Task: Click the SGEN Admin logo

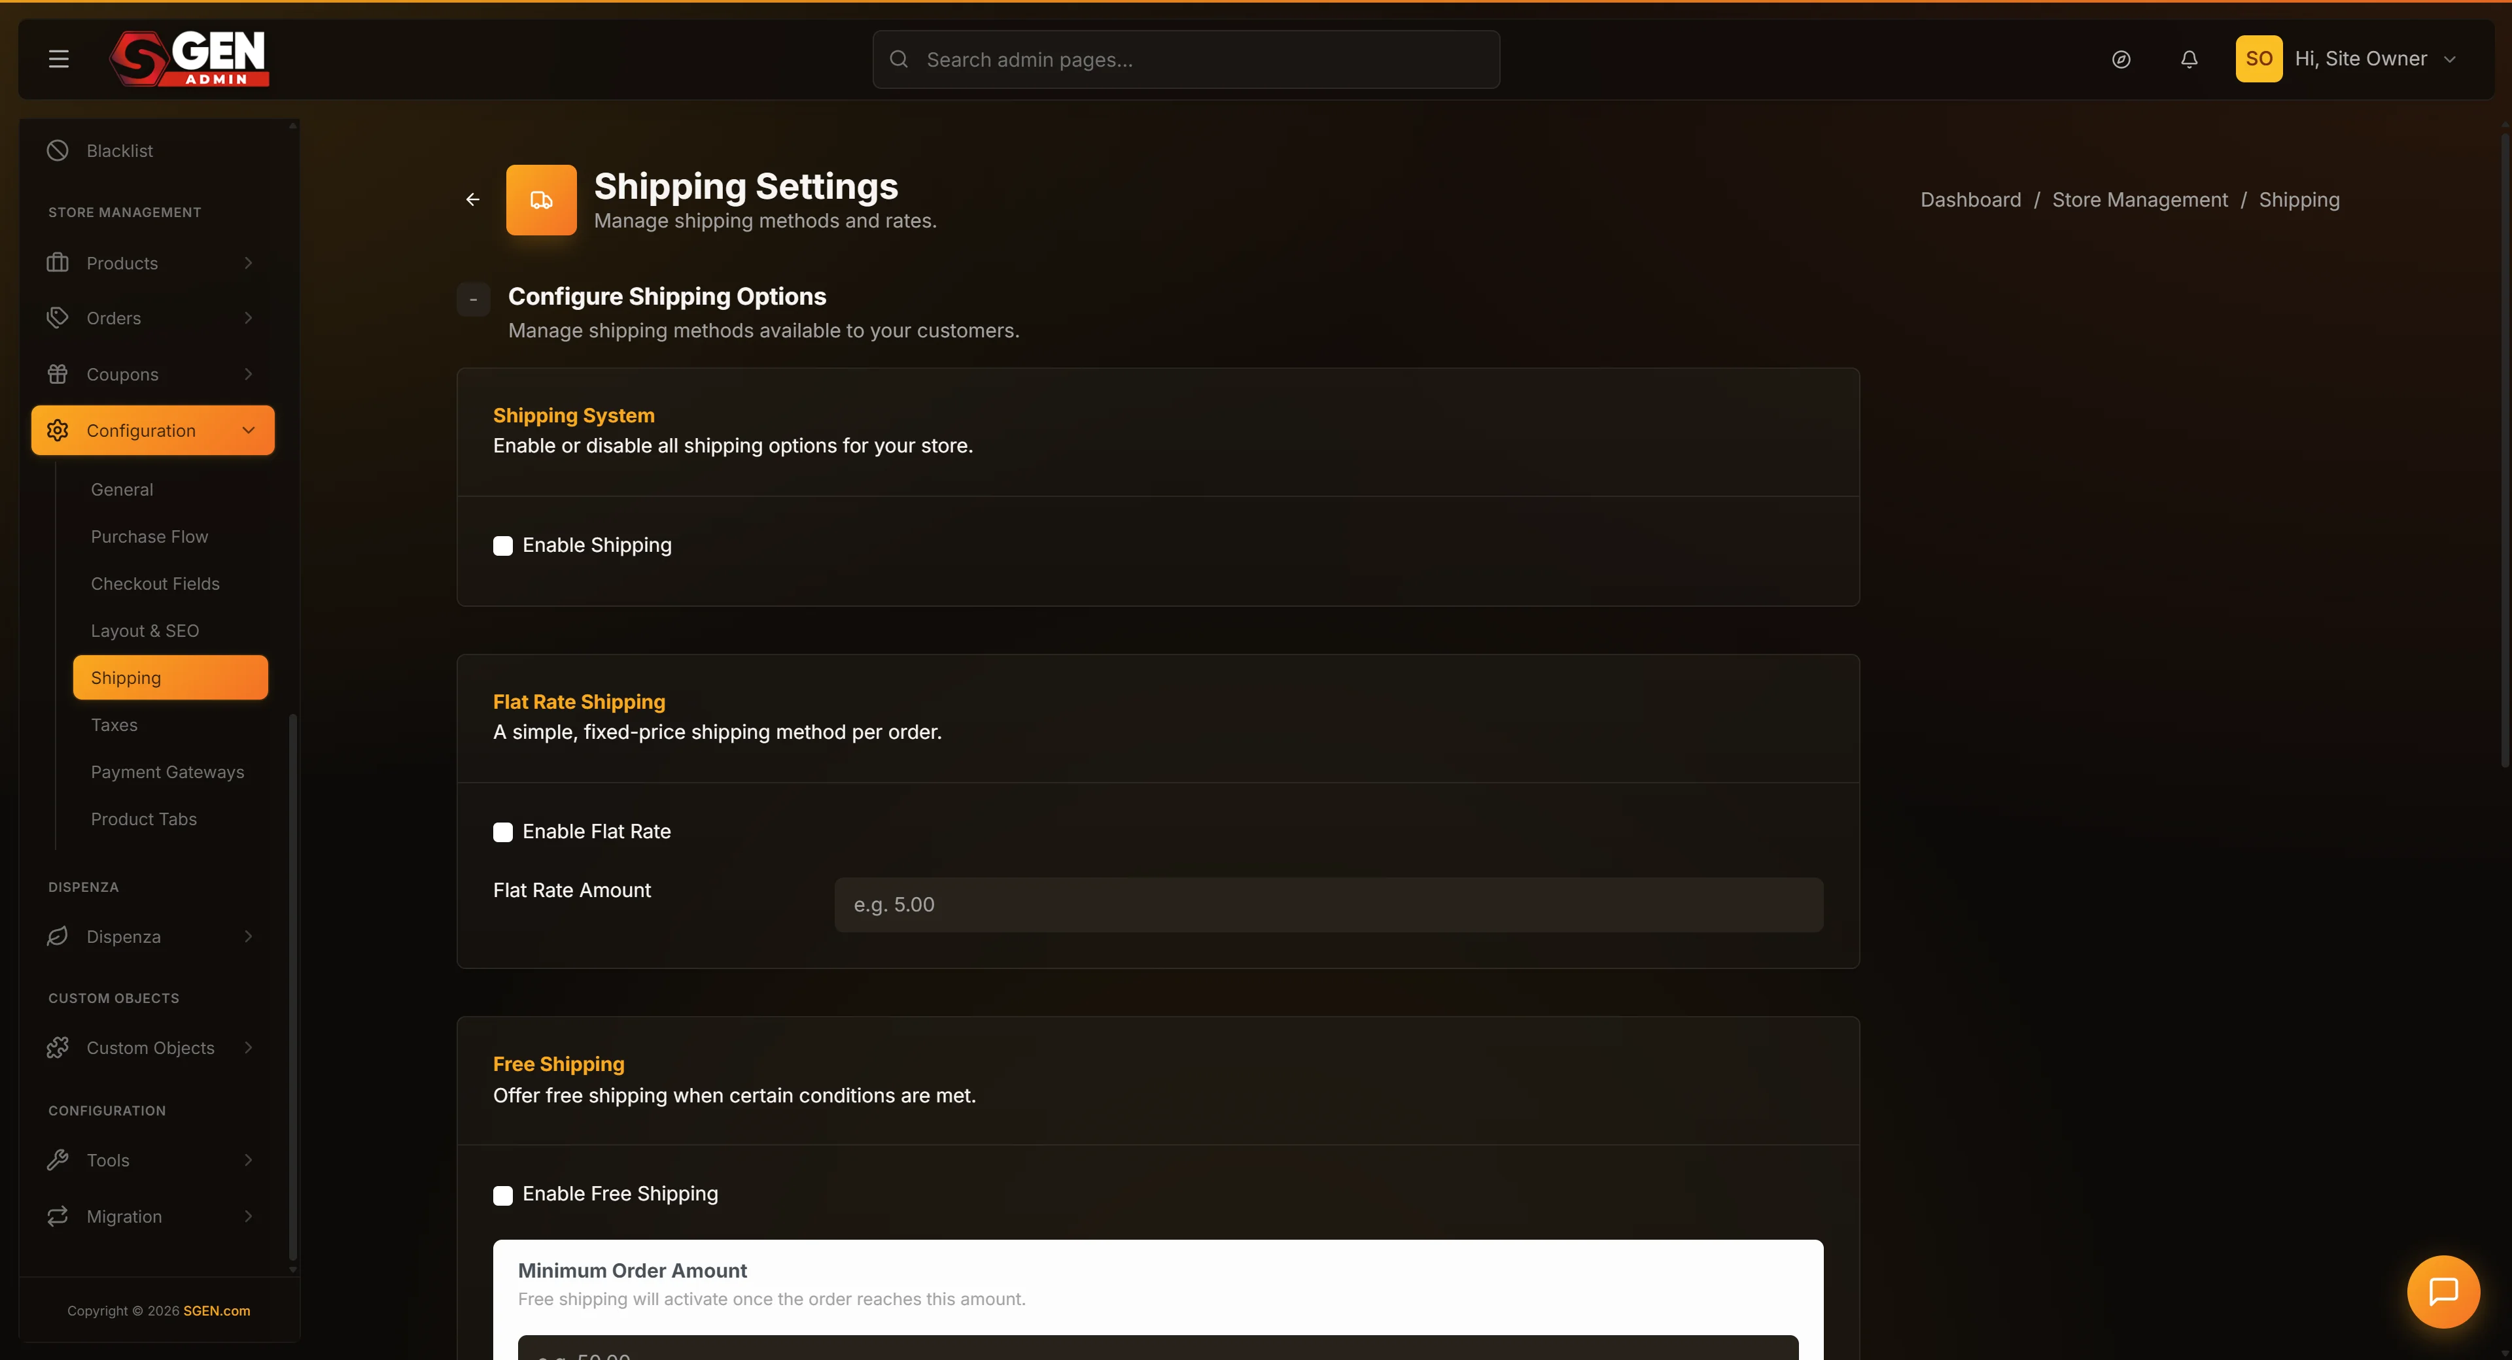Action: coord(189,58)
